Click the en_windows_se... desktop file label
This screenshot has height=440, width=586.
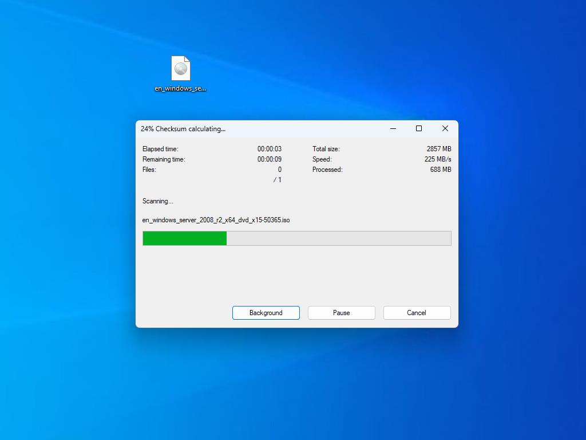tap(180, 89)
